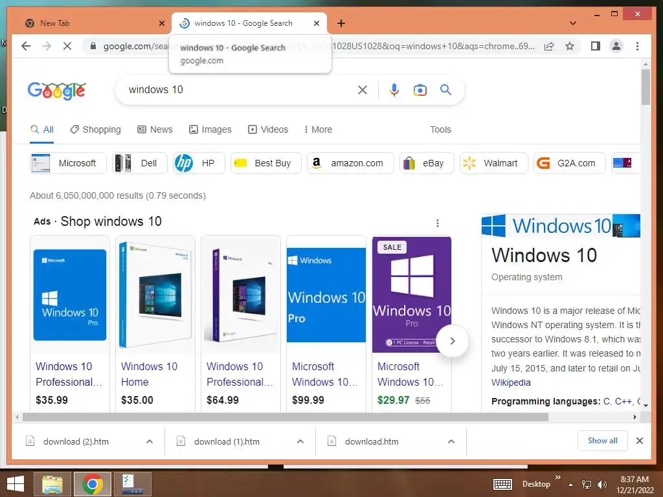Filter by the Microsoft chip
The height and width of the screenshot is (497, 663).
point(68,163)
